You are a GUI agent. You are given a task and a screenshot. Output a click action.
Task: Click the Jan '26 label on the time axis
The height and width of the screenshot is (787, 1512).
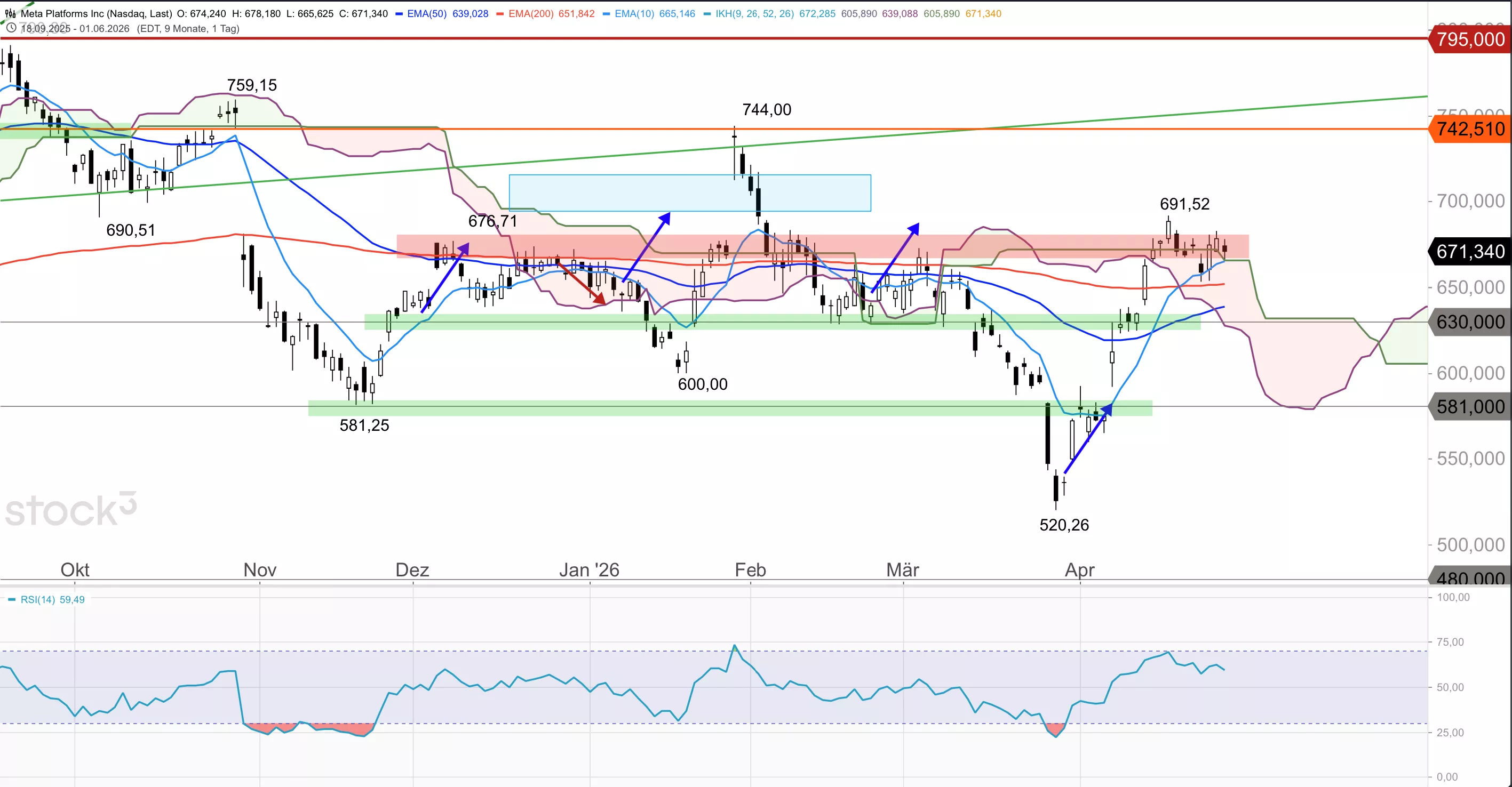pyautogui.click(x=588, y=569)
